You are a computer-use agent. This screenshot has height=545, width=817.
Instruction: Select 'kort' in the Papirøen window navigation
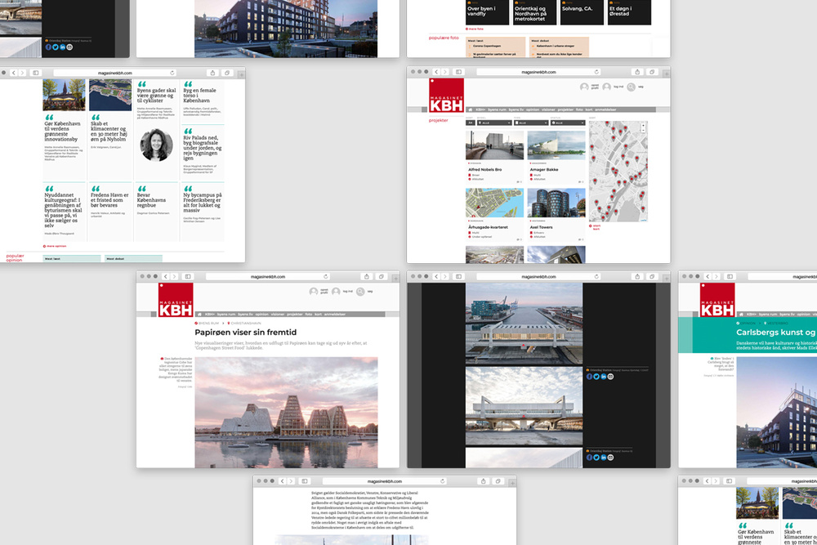(318, 315)
